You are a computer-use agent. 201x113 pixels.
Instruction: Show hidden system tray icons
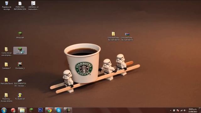171,110
